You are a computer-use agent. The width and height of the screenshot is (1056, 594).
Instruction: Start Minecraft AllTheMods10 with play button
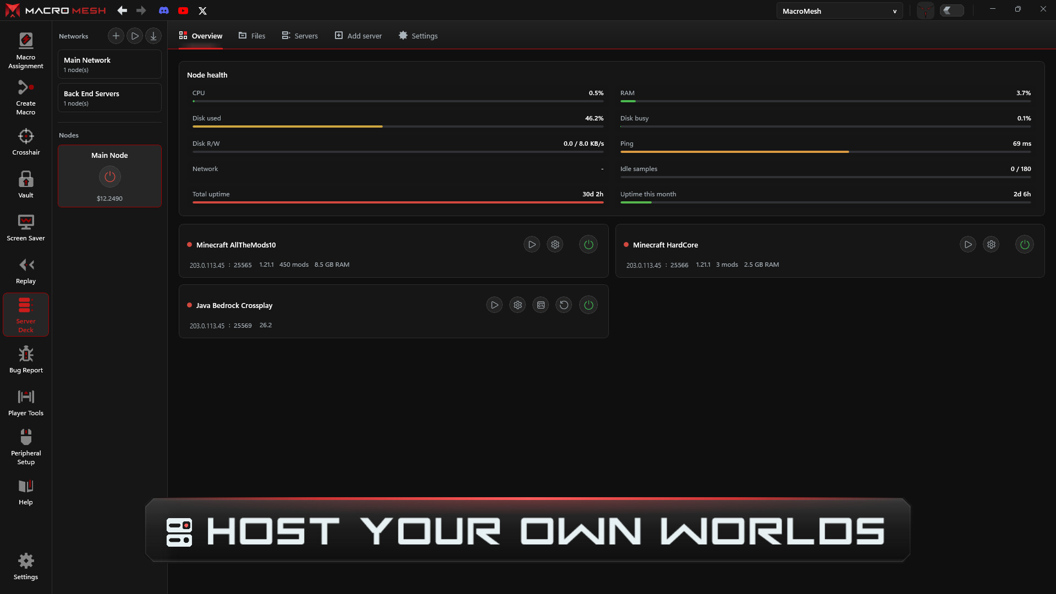(532, 245)
